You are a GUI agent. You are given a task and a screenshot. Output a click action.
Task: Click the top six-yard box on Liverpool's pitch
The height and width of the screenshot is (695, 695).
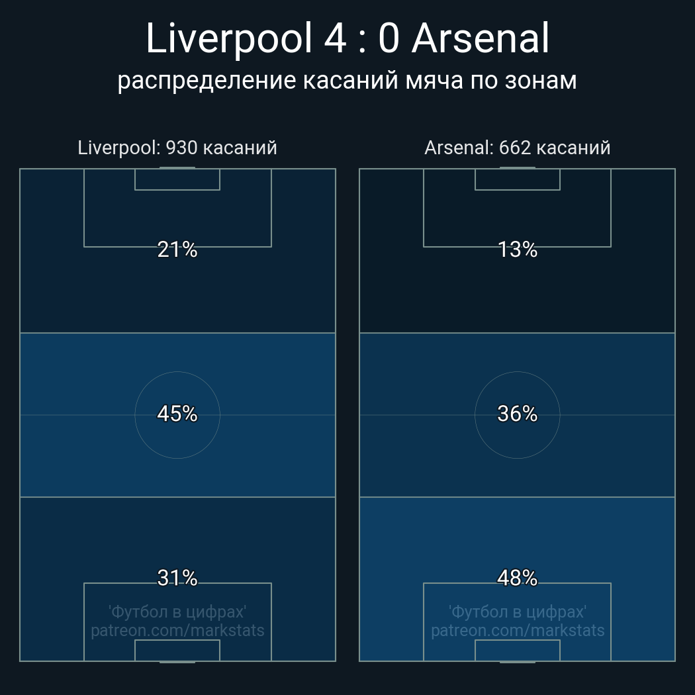(x=177, y=179)
